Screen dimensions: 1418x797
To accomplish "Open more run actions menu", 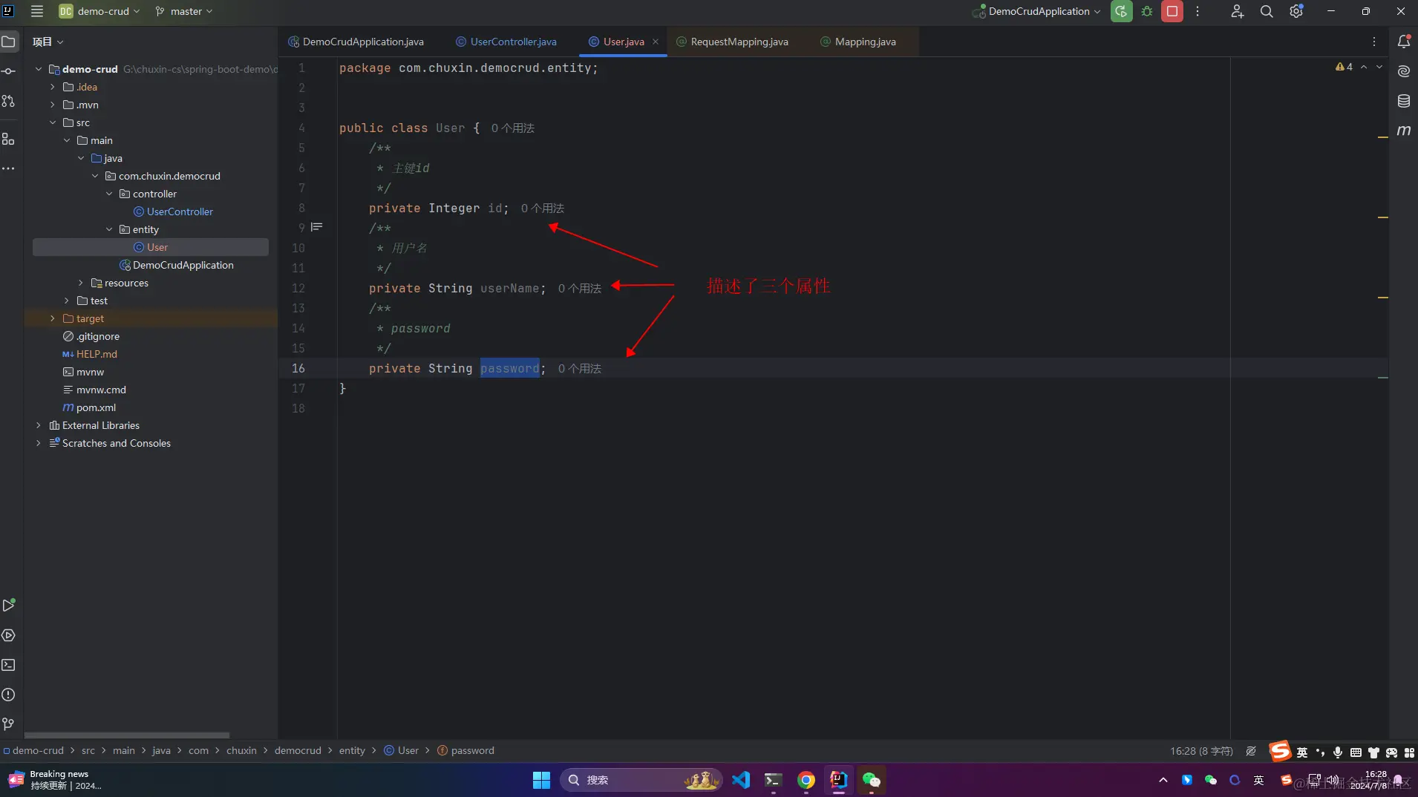I will coord(1198,11).
